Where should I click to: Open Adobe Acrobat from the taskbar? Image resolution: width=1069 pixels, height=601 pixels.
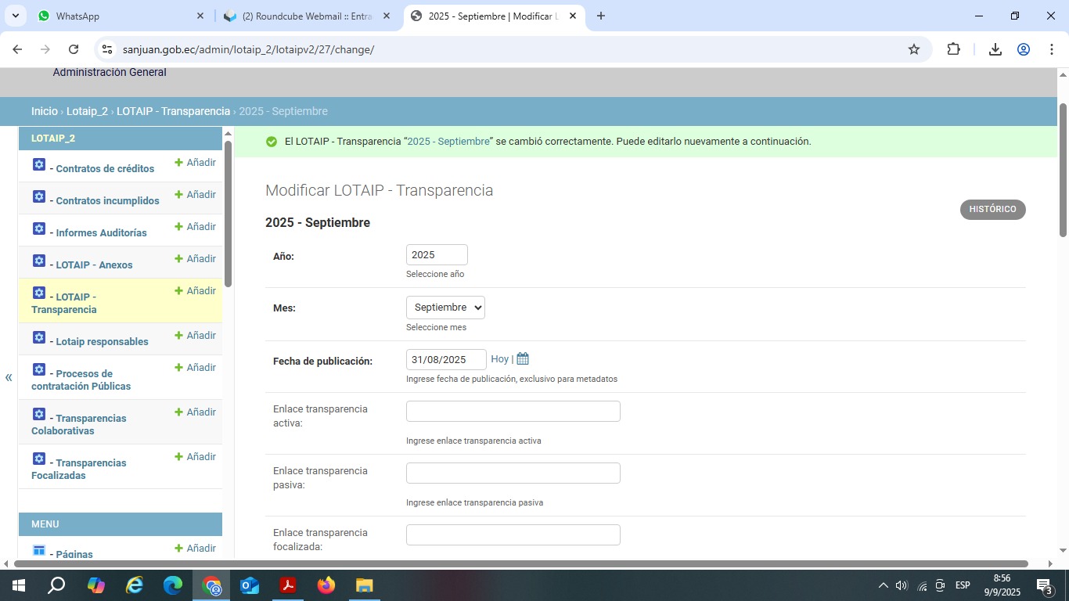point(288,585)
